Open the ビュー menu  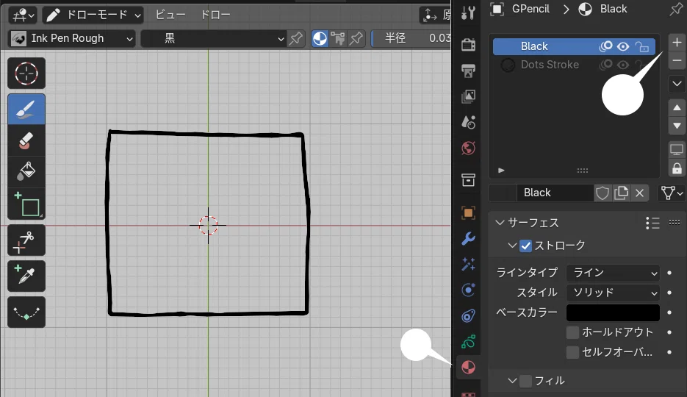pyautogui.click(x=171, y=15)
